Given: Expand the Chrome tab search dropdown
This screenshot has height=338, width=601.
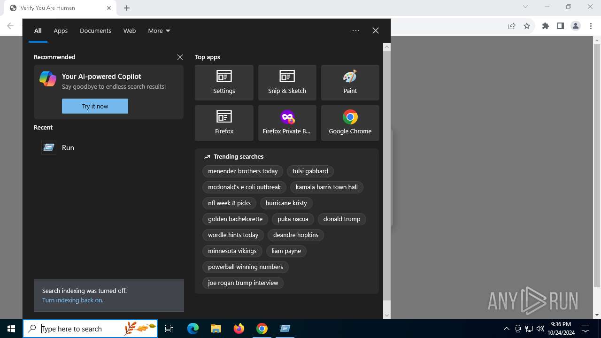Looking at the screenshot, I should tap(525, 7).
